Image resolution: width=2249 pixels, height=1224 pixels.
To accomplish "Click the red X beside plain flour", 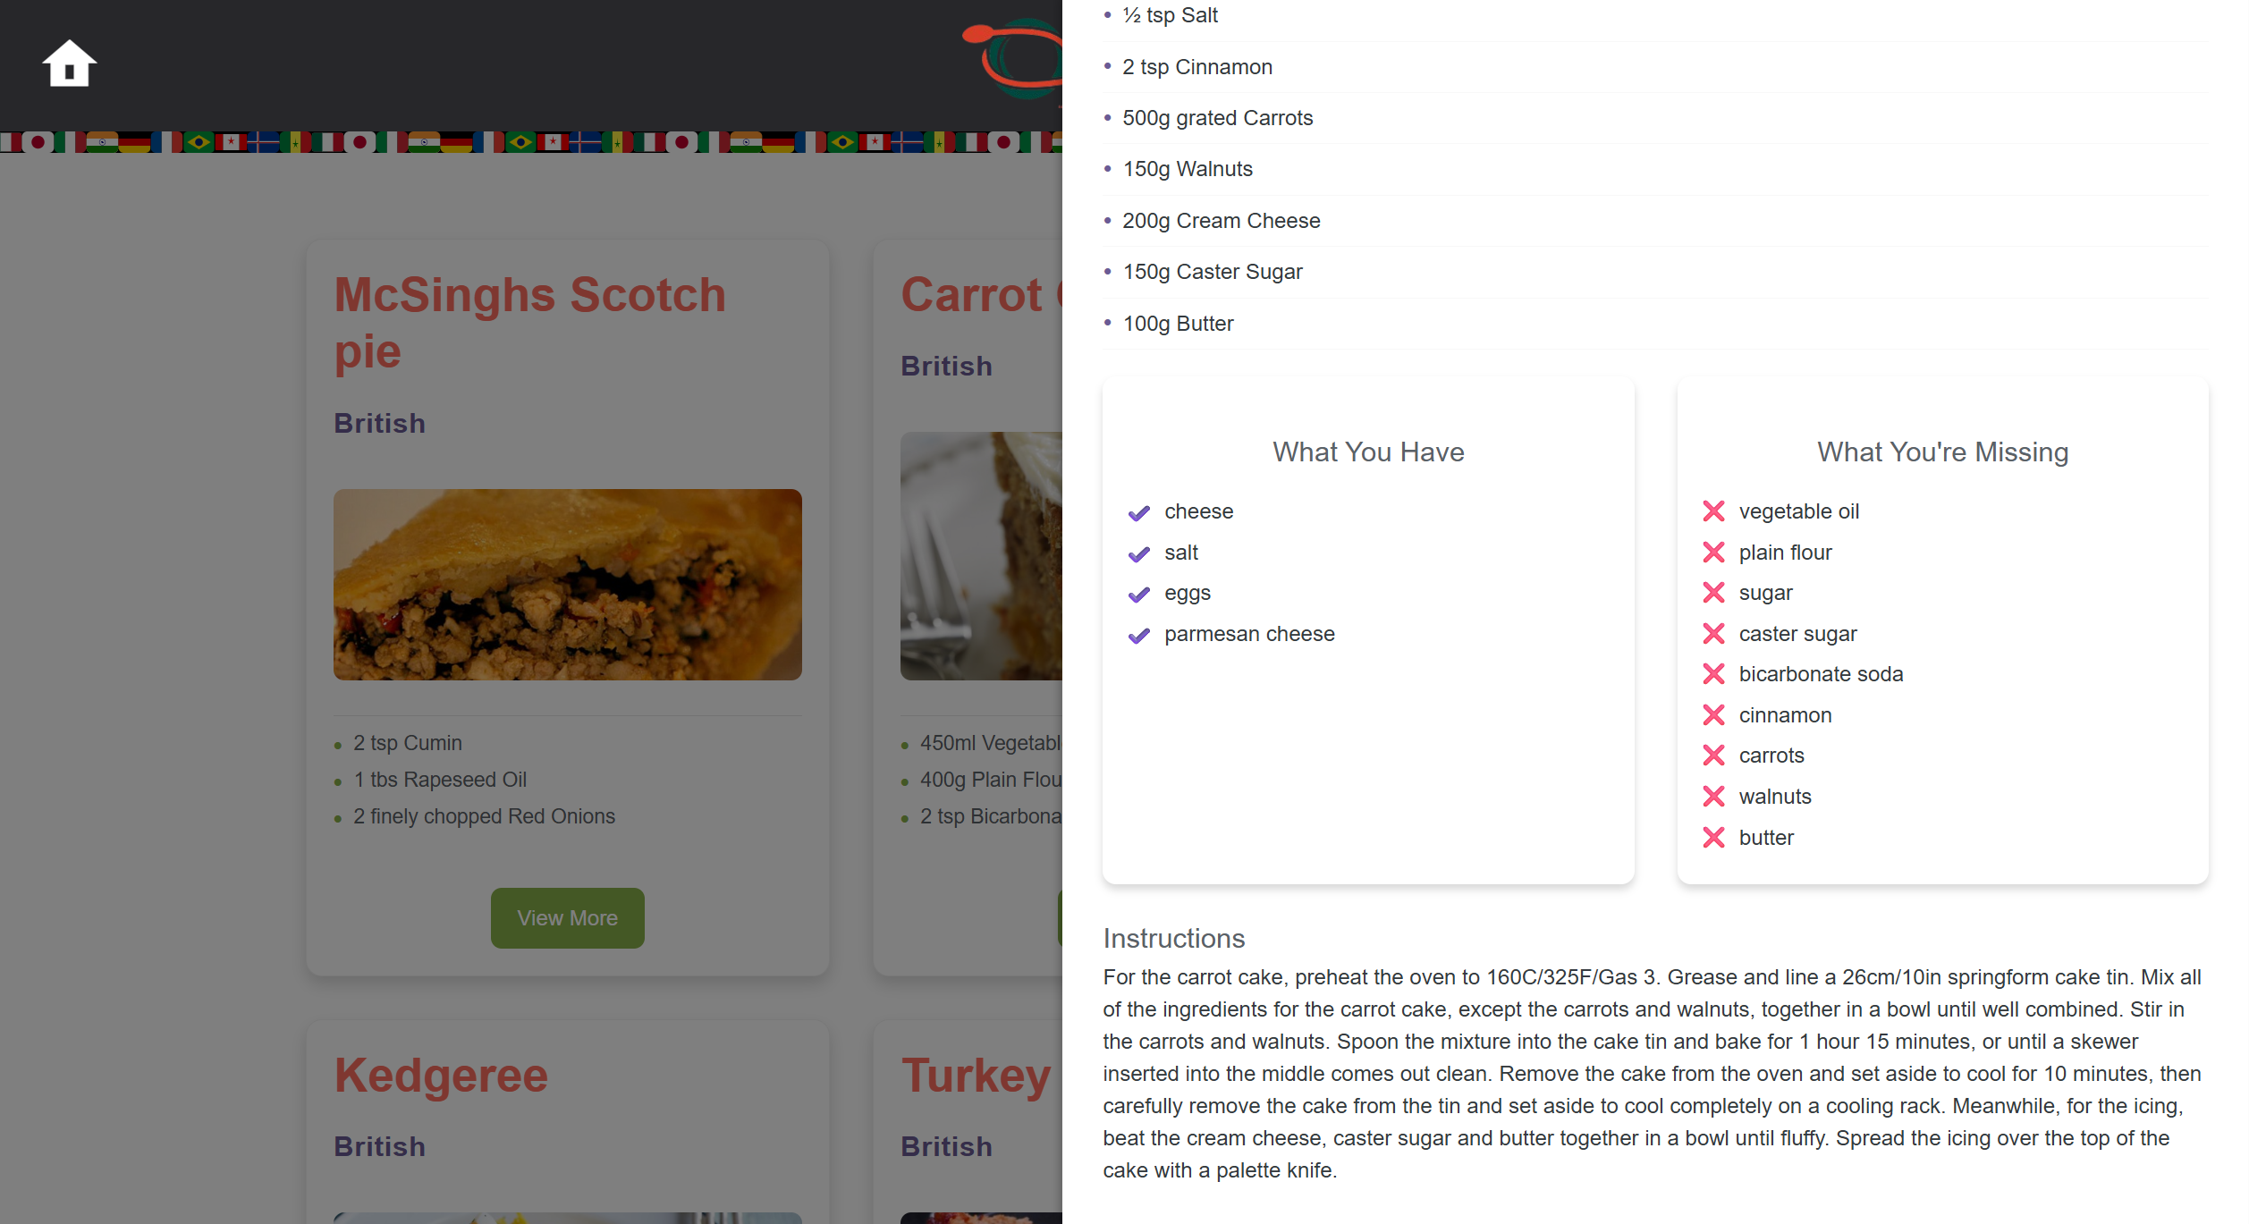I will (x=1712, y=553).
